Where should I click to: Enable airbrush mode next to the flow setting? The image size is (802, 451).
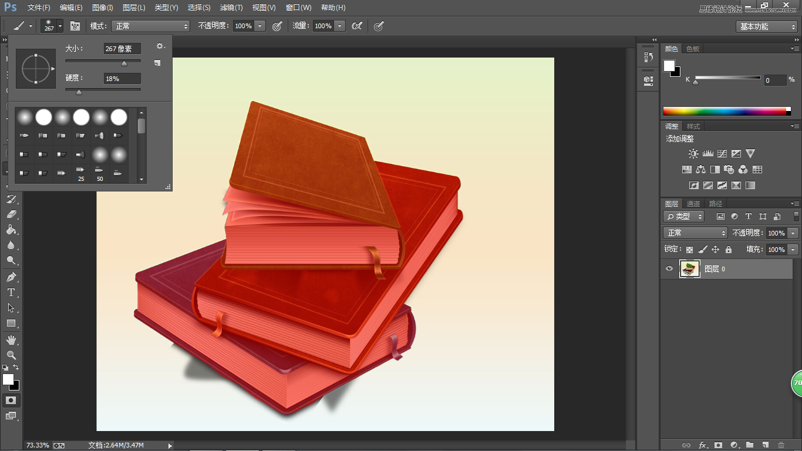click(356, 26)
